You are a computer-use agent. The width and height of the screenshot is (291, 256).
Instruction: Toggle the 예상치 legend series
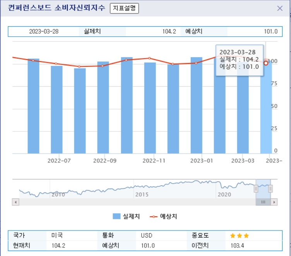[163, 216]
